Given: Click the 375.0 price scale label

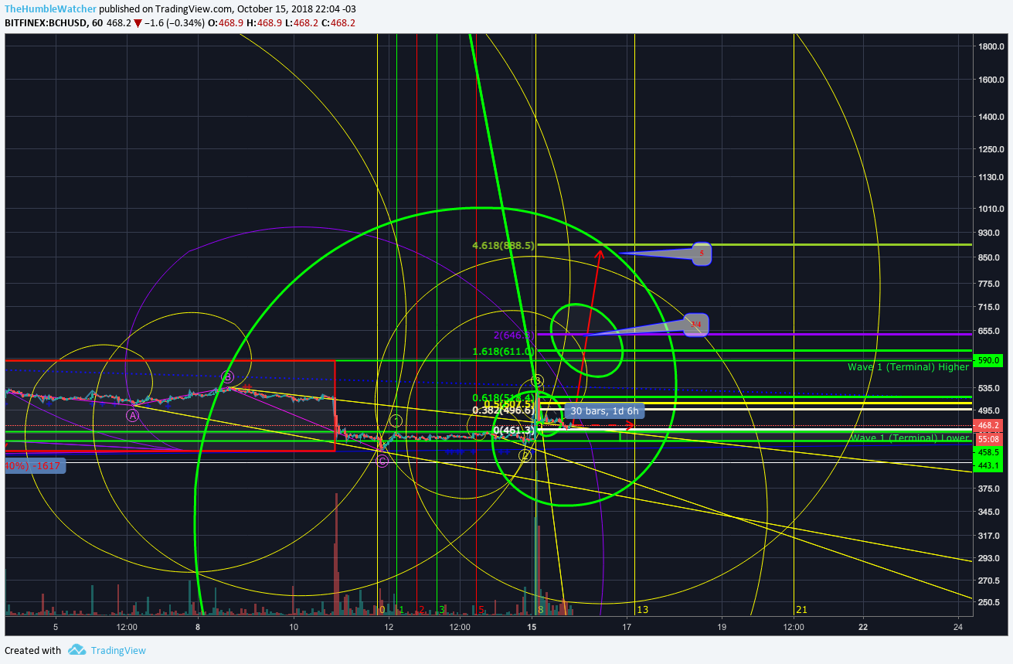Looking at the screenshot, I should (989, 489).
